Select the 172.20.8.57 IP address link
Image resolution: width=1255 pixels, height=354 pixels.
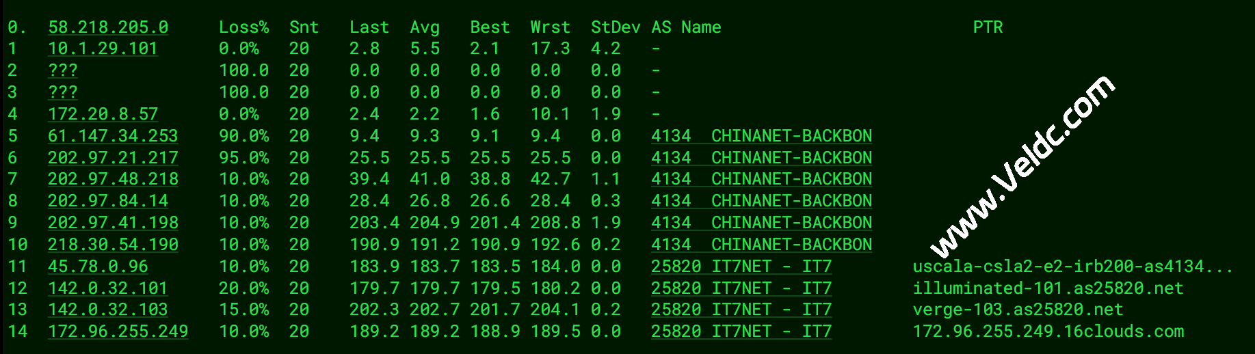coord(103,114)
